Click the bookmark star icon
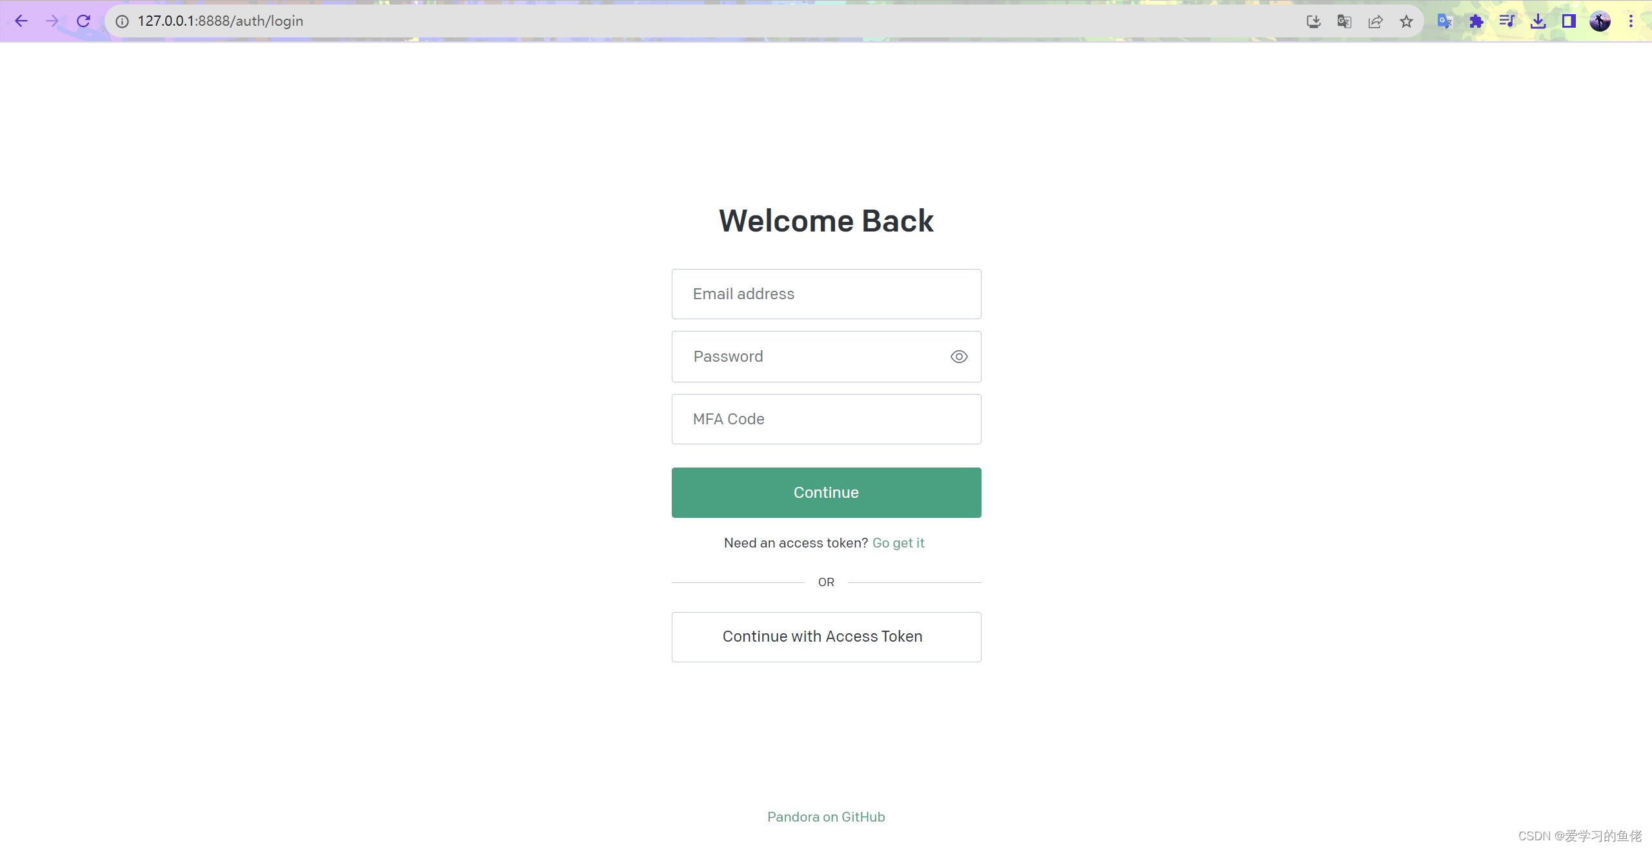1652x848 pixels. (1406, 22)
